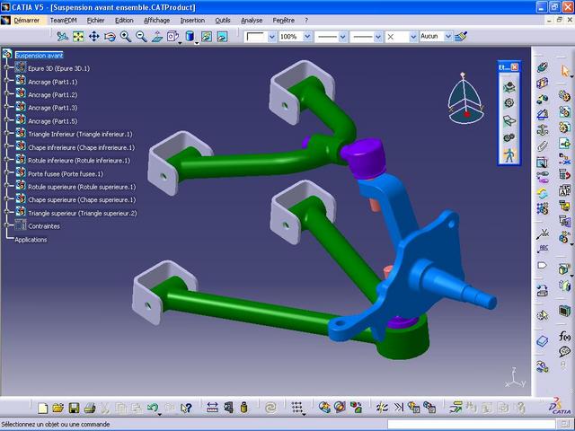This screenshot has height=431, width=575.
Task: Select Chape infrerieure (Chape infrerieure.1)
Action: click(x=82, y=147)
